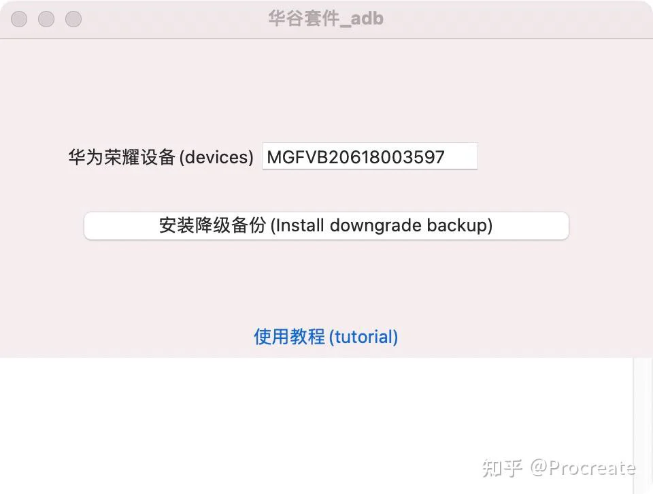Click the @Procreate watermark text
This screenshot has height=494, width=653.
click(x=583, y=467)
